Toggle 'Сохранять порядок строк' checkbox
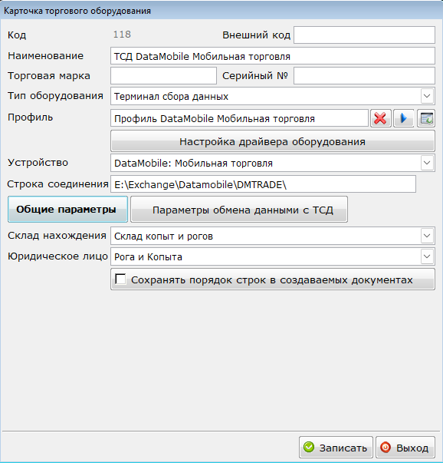The width and height of the screenshot is (443, 463). 120,279
